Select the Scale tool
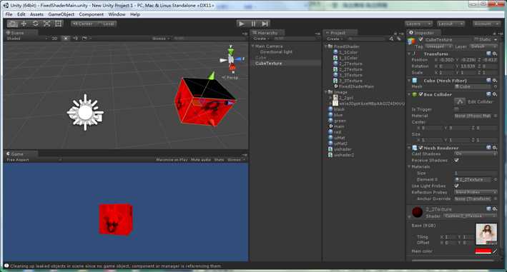Viewport: 507px width, 272px height. click(x=47, y=24)
